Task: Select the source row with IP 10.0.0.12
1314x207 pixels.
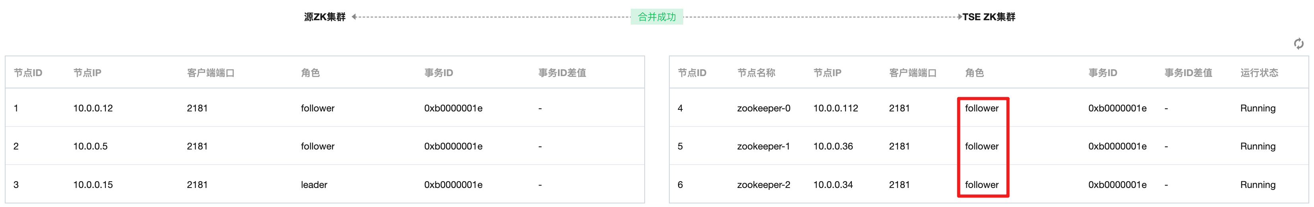Action: pos(325,108)
